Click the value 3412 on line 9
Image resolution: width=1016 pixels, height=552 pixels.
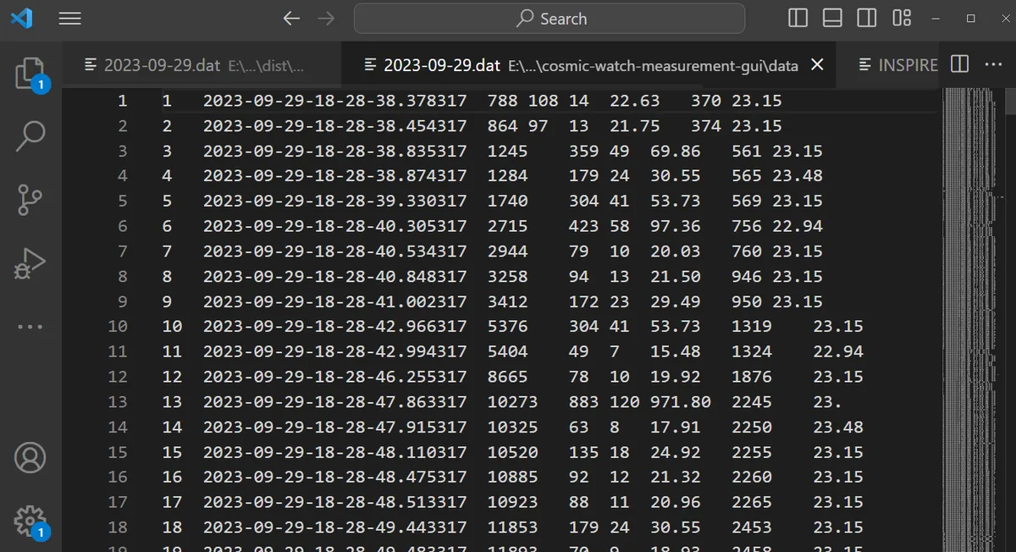tap(507, 301)
